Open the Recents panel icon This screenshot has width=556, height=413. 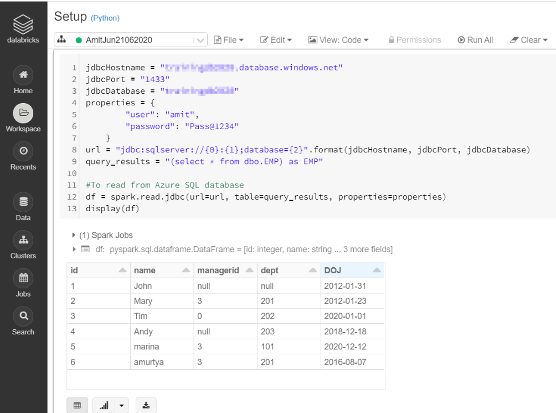[23, 151]
